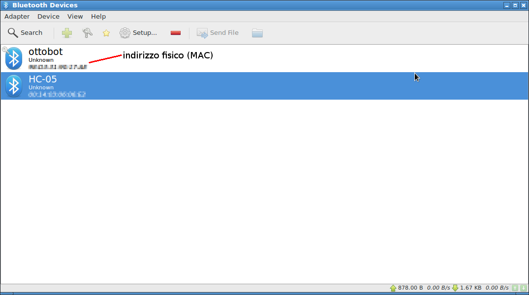The height and width of the screenshot is (295, 529).
Task: Click the upload arrow status icon
Action: click(x=393, y=288)
